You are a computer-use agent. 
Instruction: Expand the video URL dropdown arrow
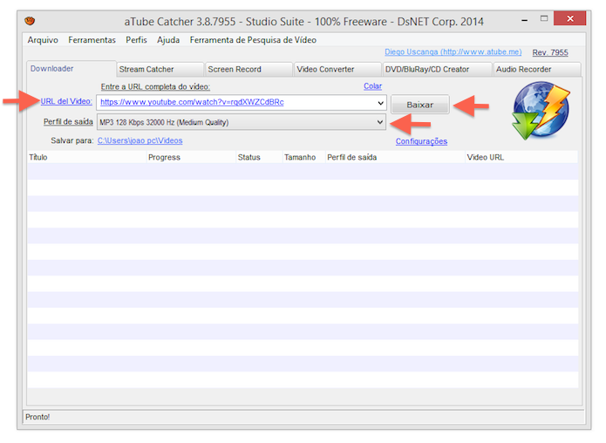(380, 103)
